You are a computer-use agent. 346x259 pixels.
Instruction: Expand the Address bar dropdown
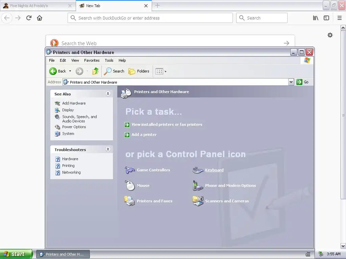coord(291,82)
